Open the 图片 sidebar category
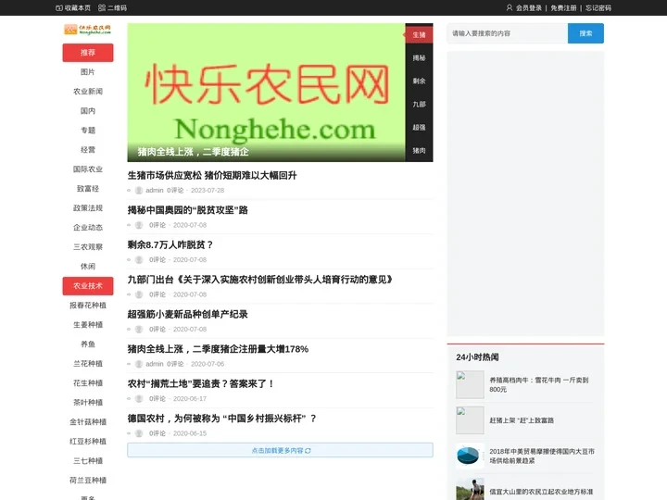Image resolution: width=667 pixels, height=500 pixels. click(88, 72)
